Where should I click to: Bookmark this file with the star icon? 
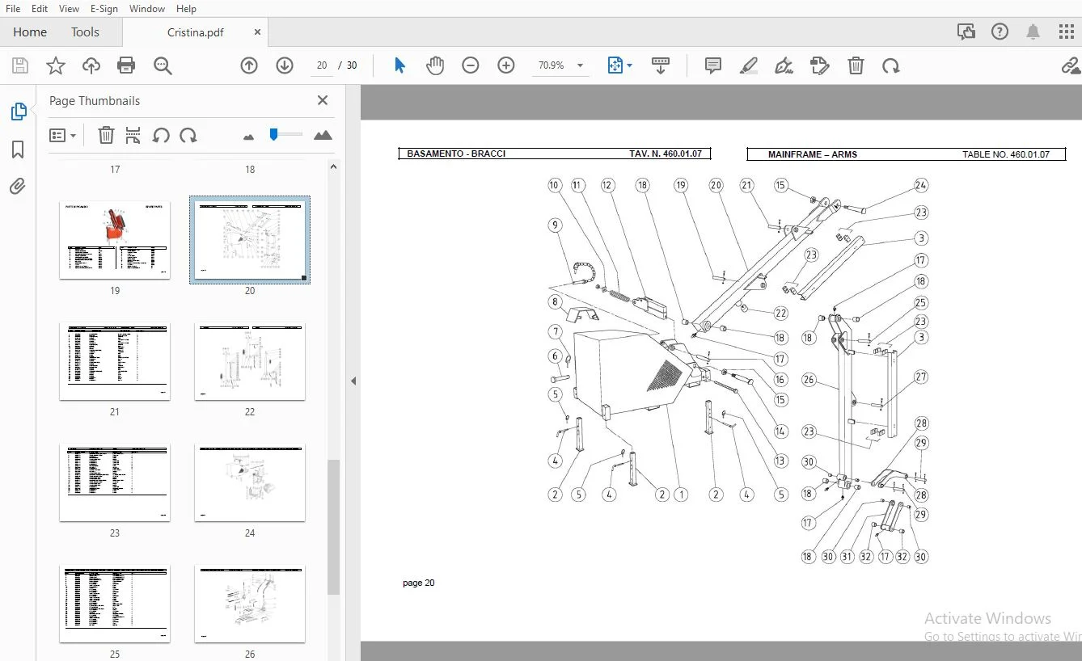(x=56, y=66)
